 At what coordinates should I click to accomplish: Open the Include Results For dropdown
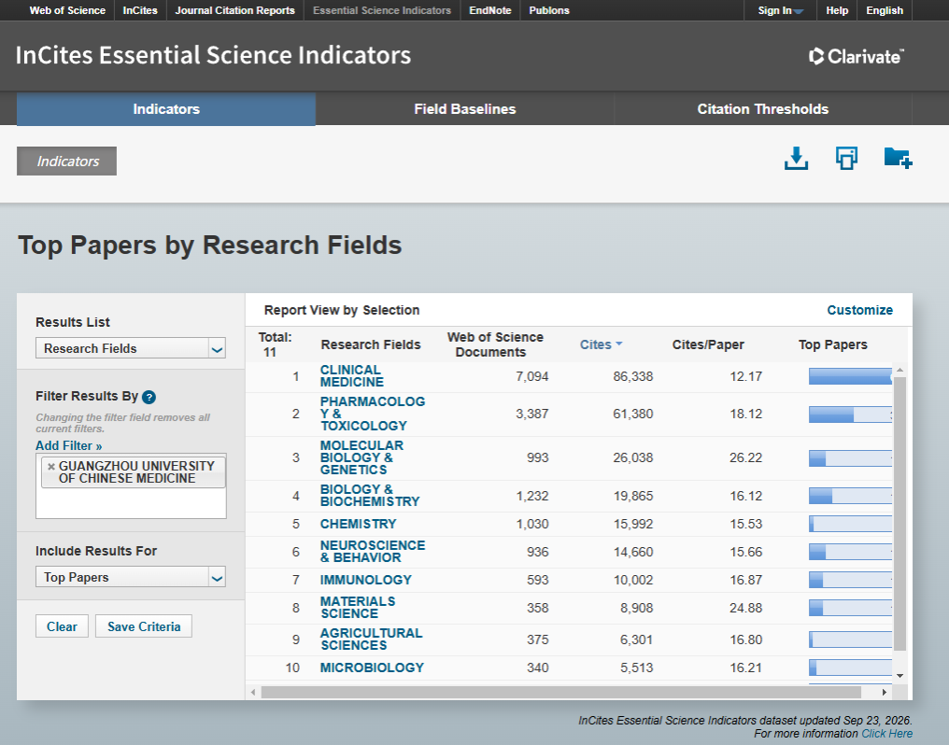click(x=217, y=577)
